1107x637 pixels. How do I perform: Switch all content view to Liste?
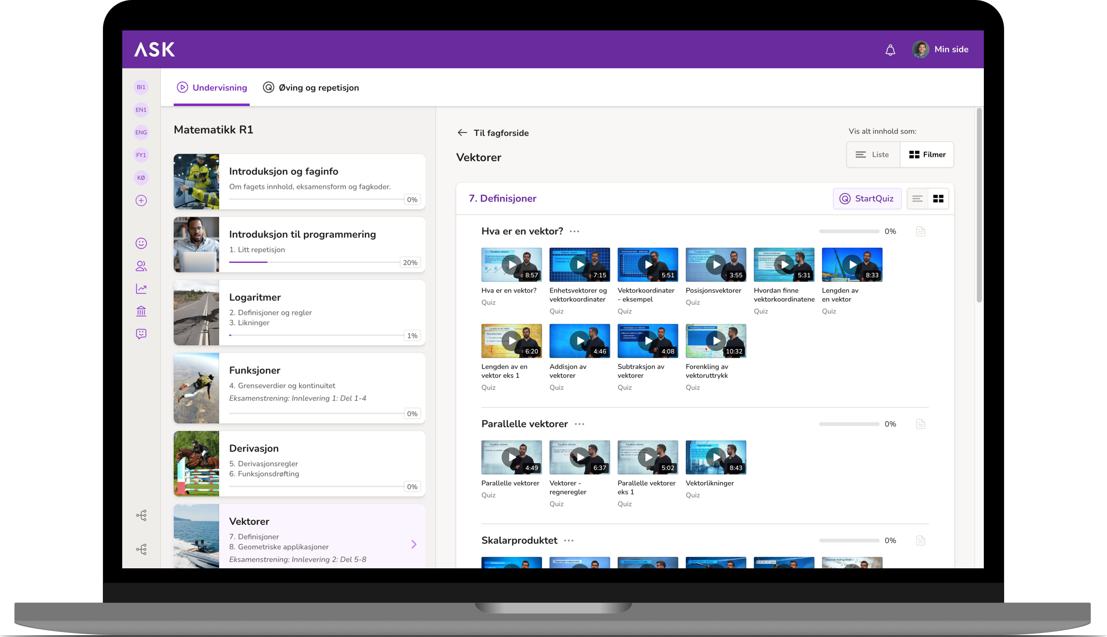click(x=873, y=154)
